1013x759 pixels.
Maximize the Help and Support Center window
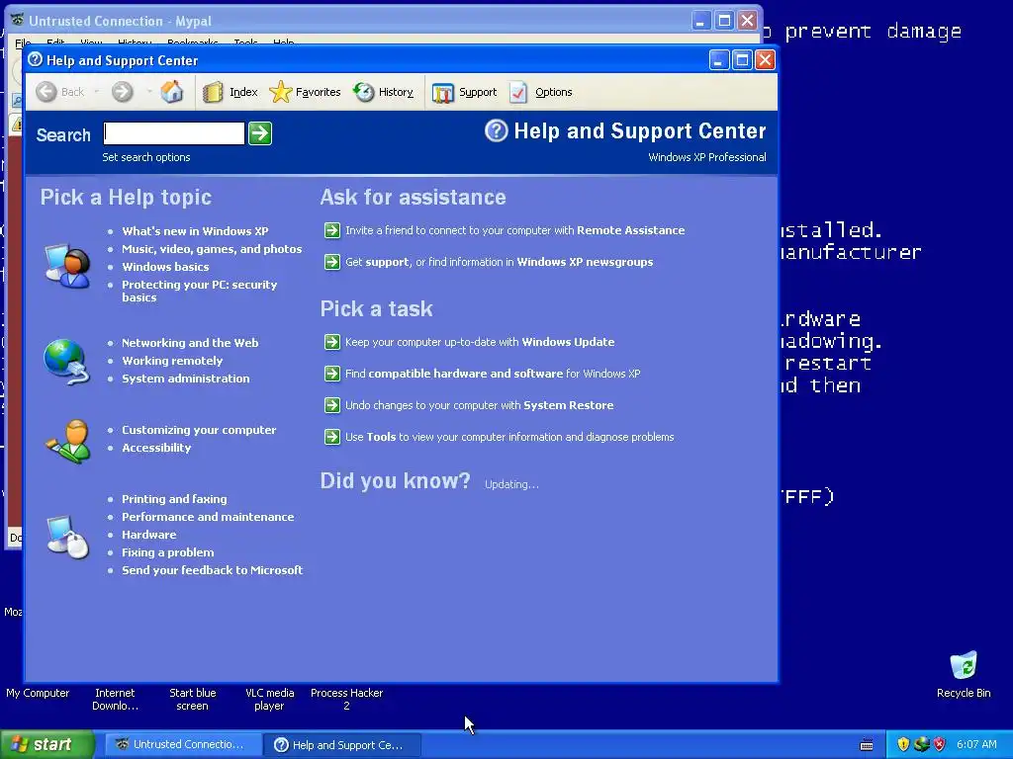742,60
